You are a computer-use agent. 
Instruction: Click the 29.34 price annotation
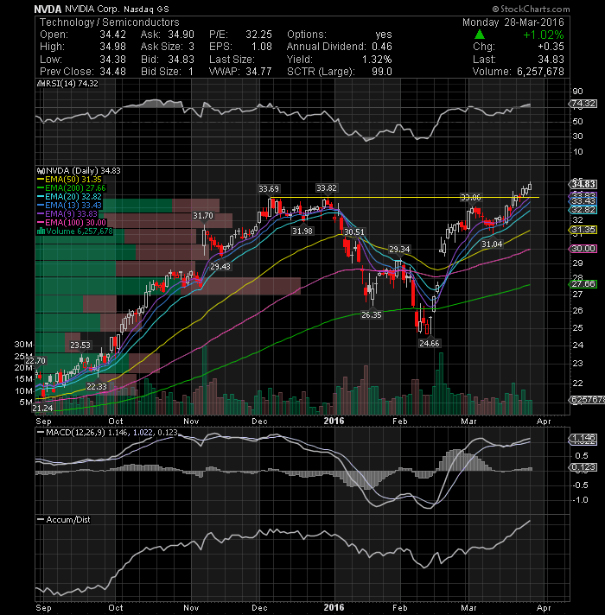(x=399, y=249)
